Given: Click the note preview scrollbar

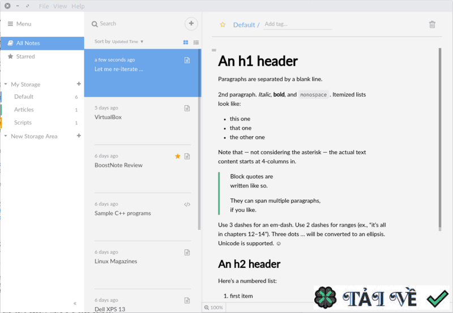Looking at the screenshot, I should click(x=440, y=140).
